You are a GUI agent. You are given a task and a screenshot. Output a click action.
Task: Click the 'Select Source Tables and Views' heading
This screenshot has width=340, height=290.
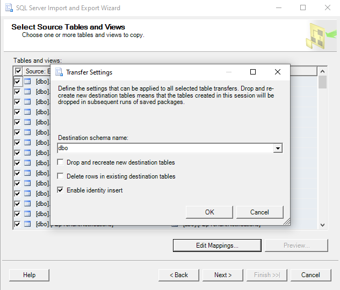(x=68, y=27)
